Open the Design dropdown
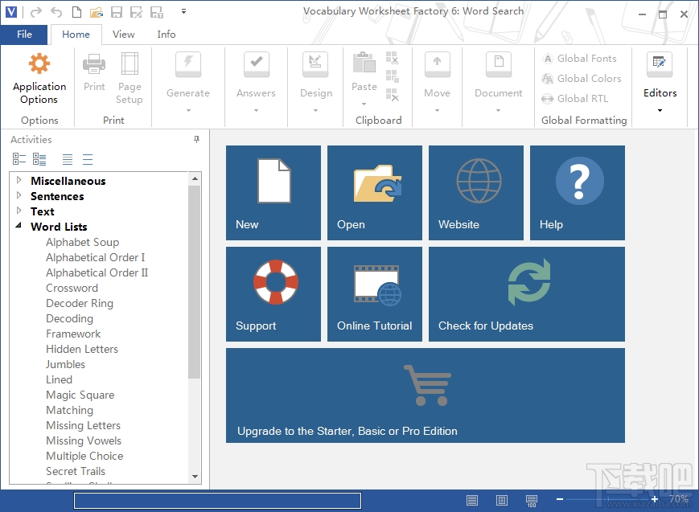This screenshot has height=512, width=699. pyautogui.click(x=315, y=110)
